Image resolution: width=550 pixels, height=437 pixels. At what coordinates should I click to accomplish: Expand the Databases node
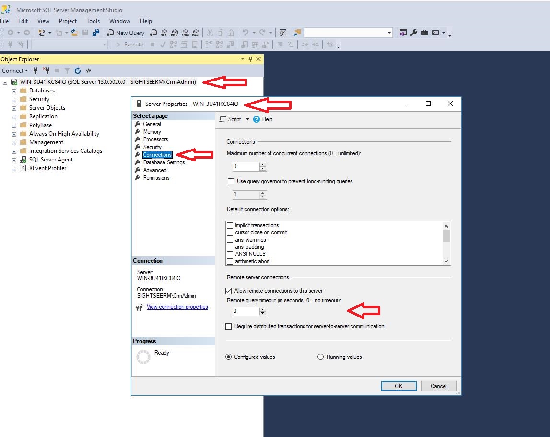(x=14, y=91)
